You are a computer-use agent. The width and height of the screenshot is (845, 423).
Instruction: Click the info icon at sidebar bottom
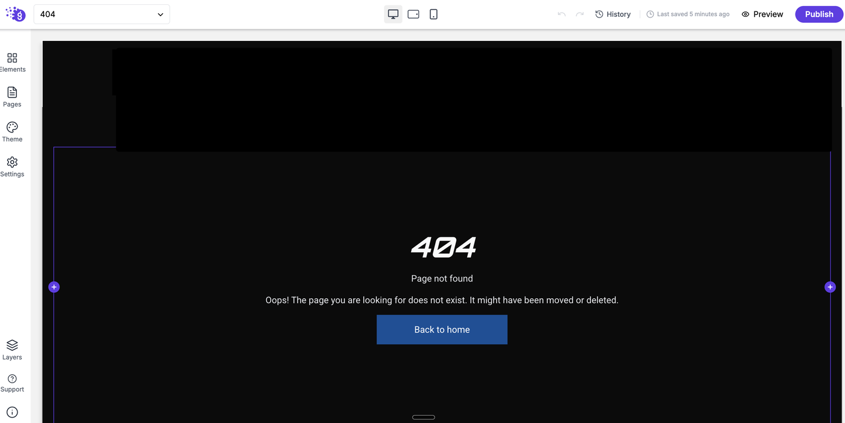12,412
